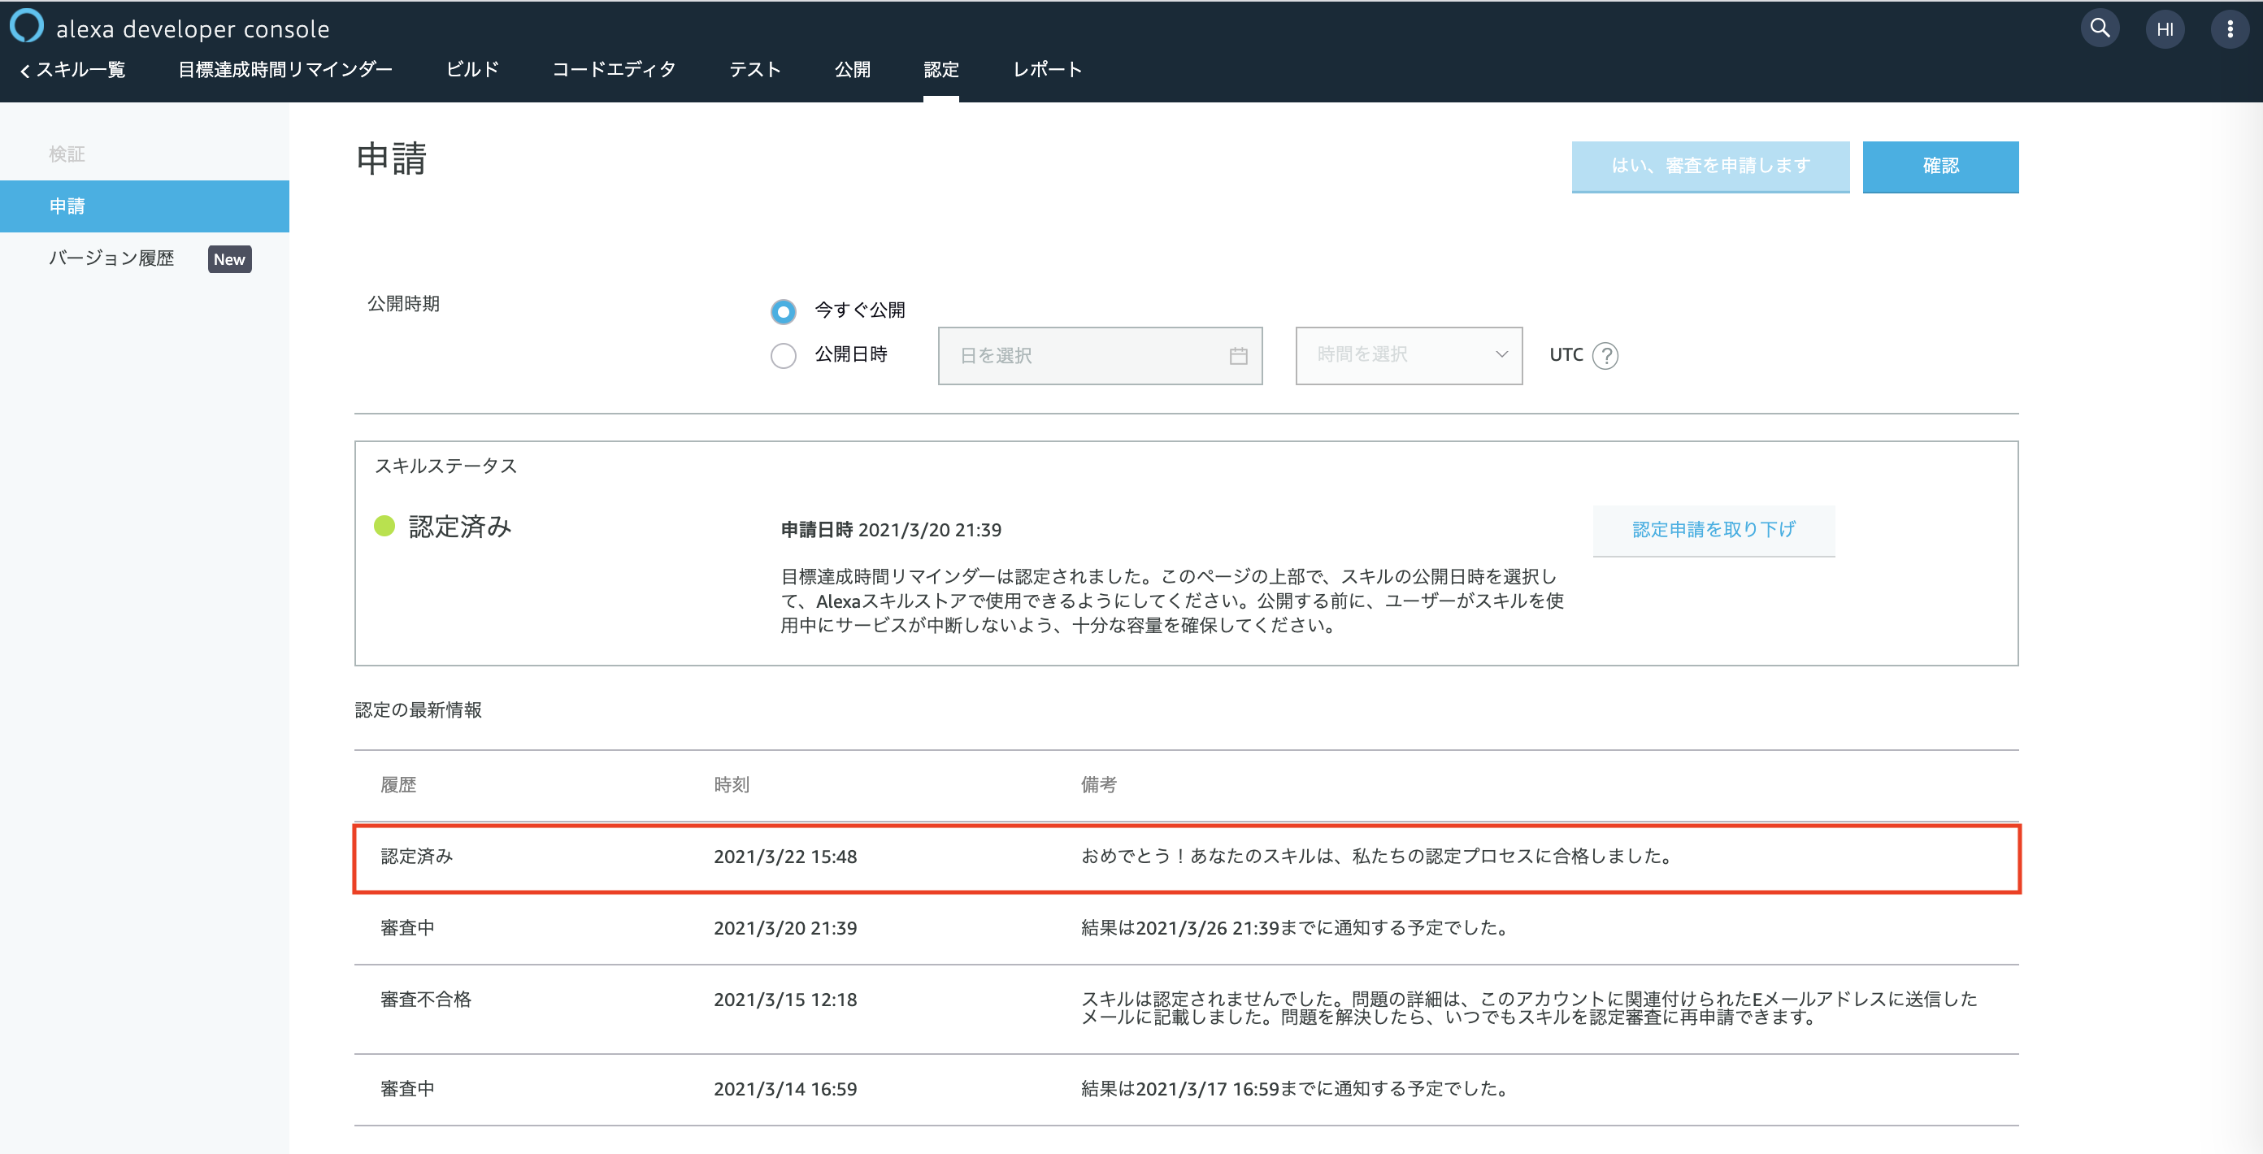Open the HI user profile icon
2263x1154 pixels.
[2165, 30]
